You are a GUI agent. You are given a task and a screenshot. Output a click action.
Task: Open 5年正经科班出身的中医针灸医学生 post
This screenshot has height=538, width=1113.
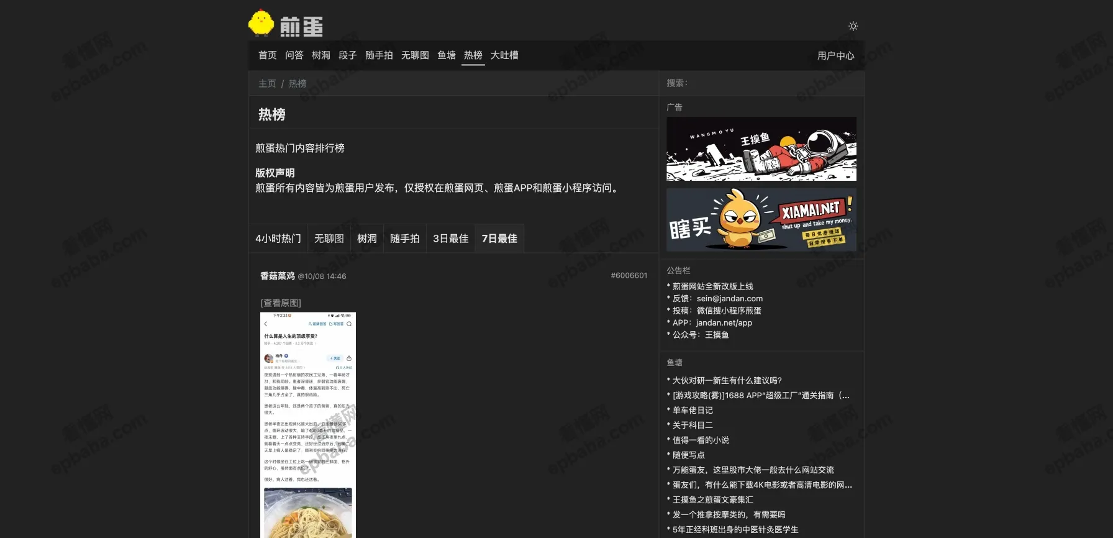pos(735,529)
